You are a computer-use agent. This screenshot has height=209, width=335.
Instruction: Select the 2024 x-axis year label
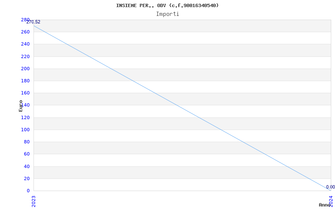(330, 199)
